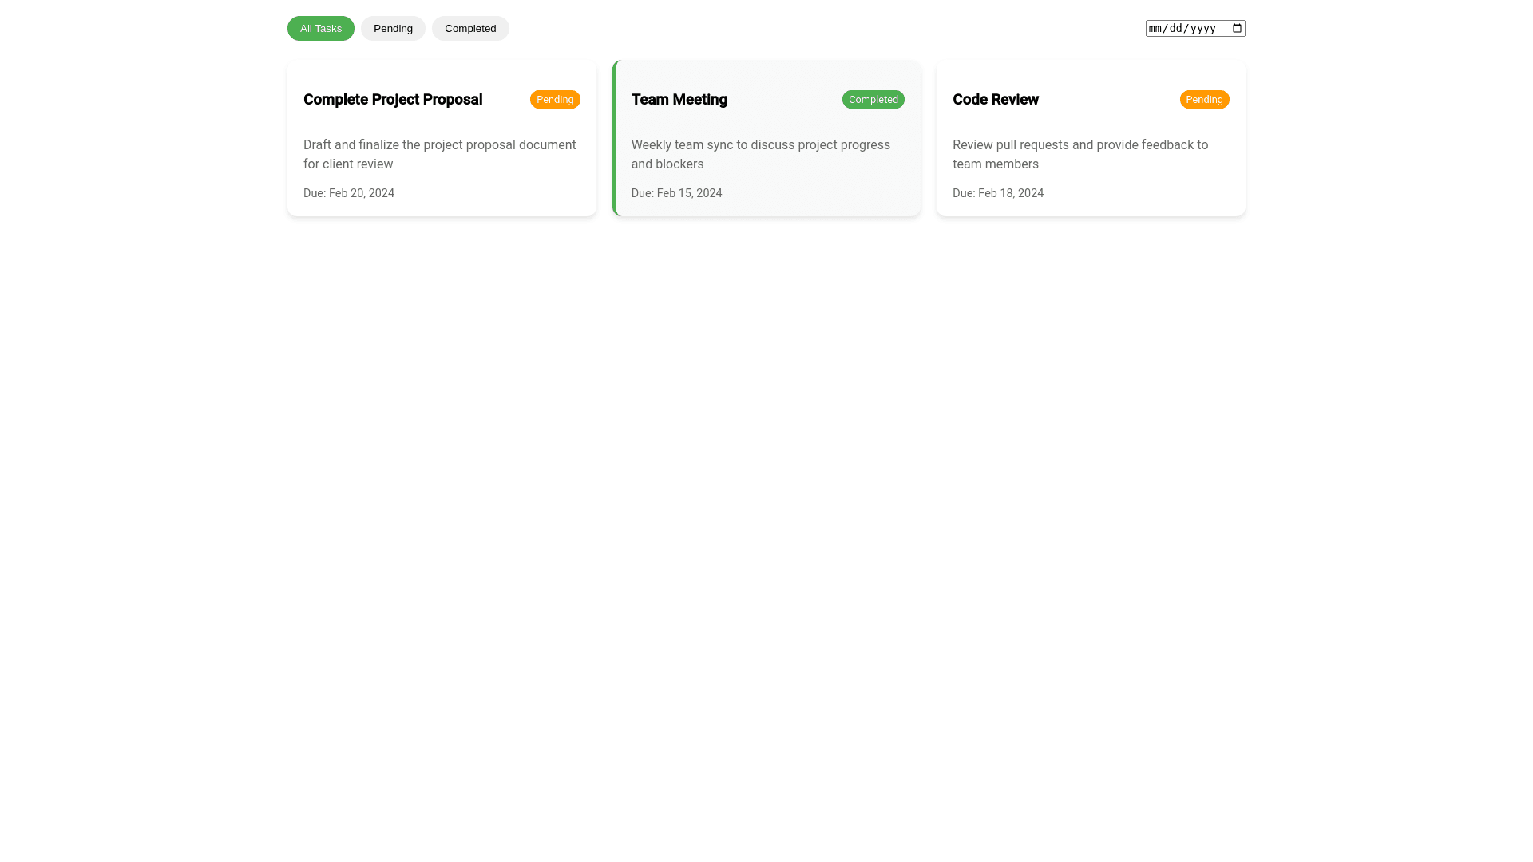1533x862 pixels.
Task: Click the year portion of date field
Action: pyautogui.click(x=1202, y=29)
